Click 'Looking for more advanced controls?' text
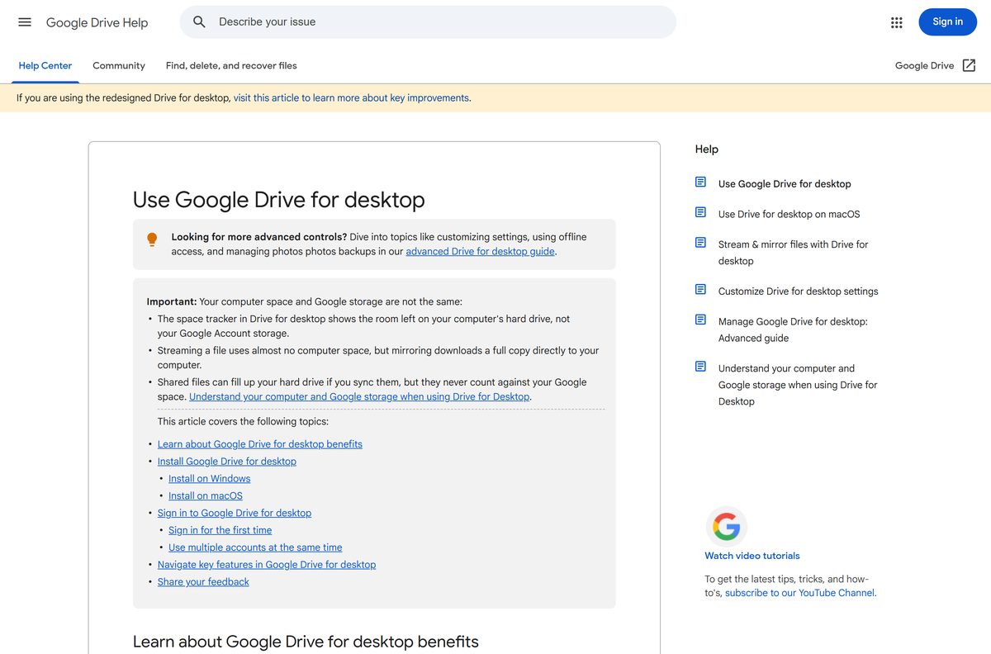 [259, 237]
